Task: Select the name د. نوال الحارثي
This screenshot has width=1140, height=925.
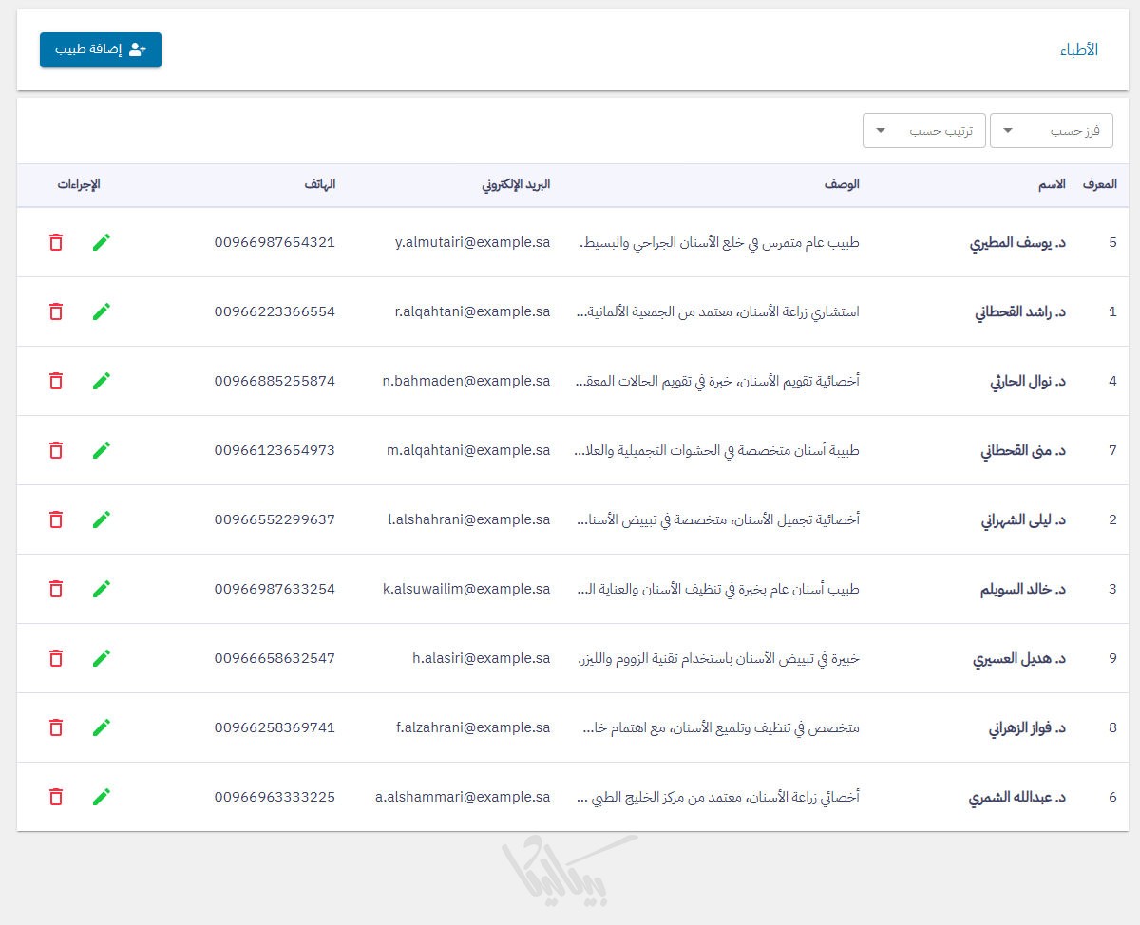Action: (x=1028, y=381)
